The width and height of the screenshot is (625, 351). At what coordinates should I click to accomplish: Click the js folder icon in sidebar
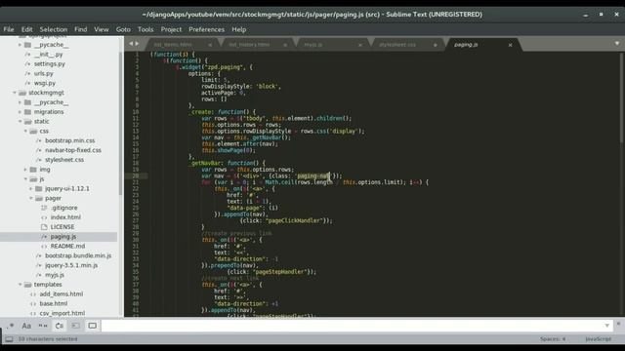(x=33, y=179)
